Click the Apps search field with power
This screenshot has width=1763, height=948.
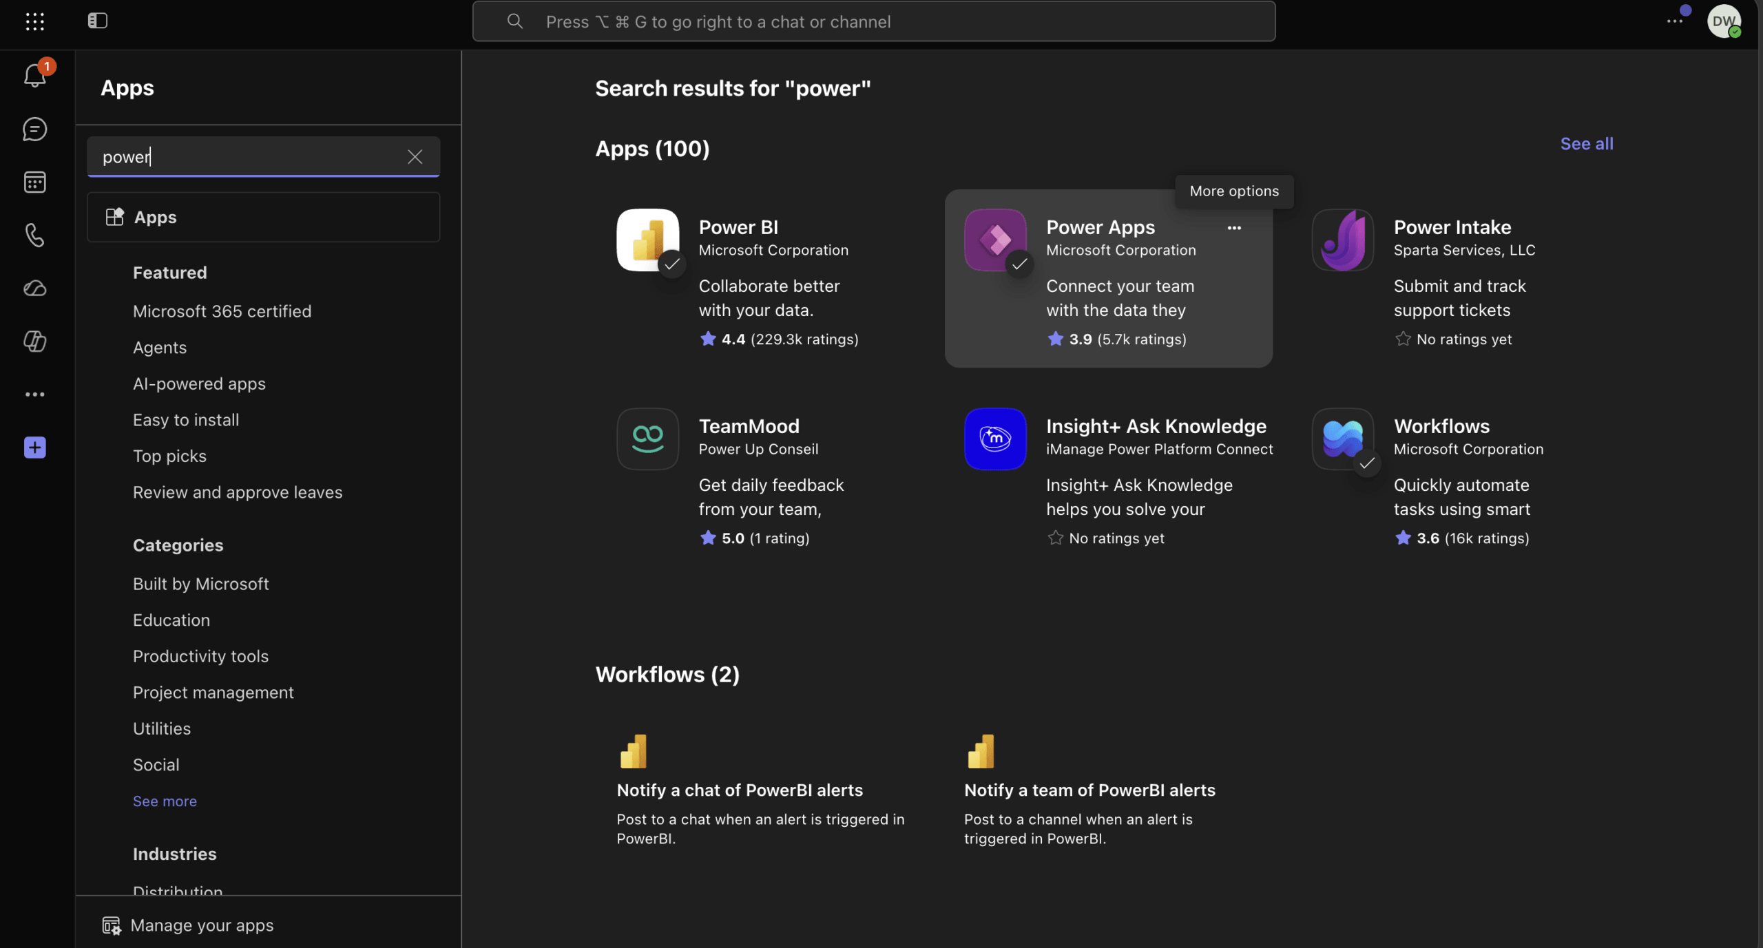[263, 157]
